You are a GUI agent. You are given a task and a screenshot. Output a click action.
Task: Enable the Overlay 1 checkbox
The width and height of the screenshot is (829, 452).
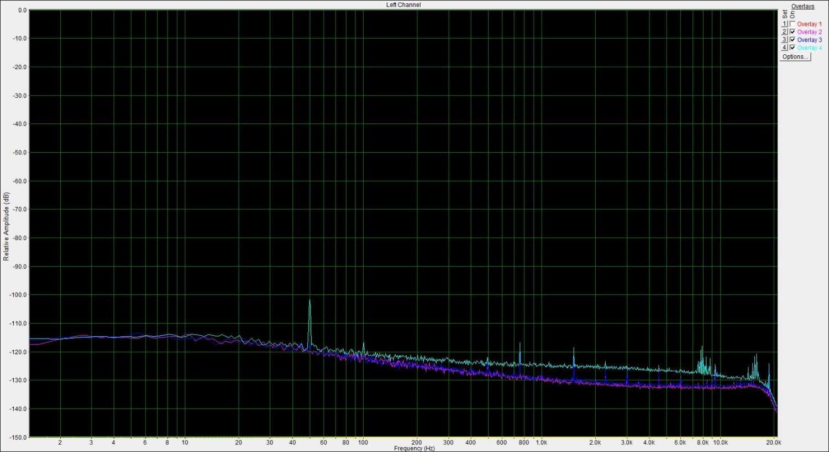[793, 24]
